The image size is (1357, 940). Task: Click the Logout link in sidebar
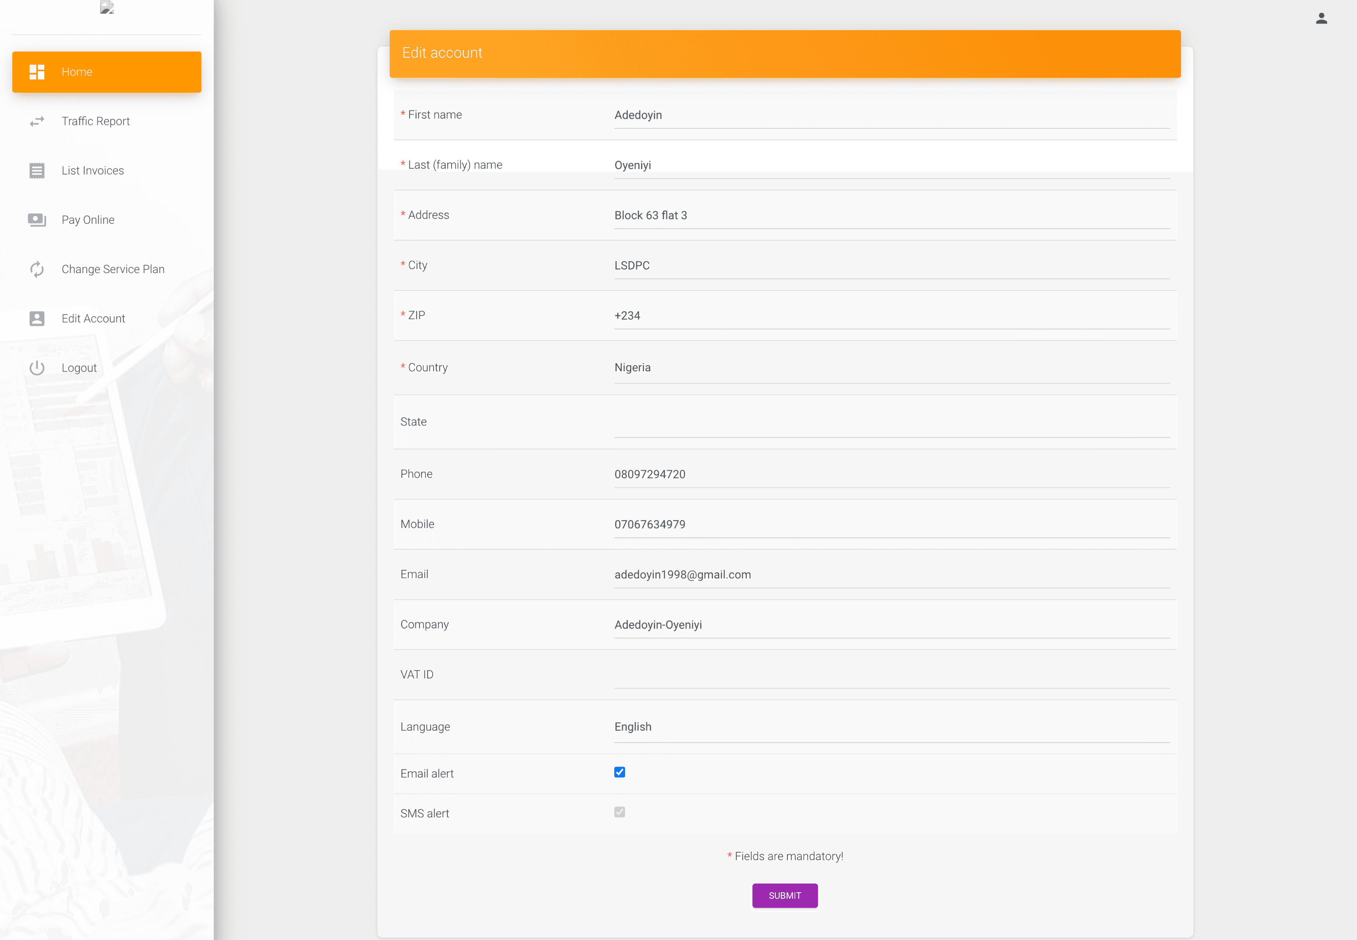(79, 368)
